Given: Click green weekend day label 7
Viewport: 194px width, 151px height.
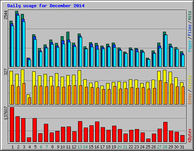Looking at the screenshot, I should tap(47, 147).
